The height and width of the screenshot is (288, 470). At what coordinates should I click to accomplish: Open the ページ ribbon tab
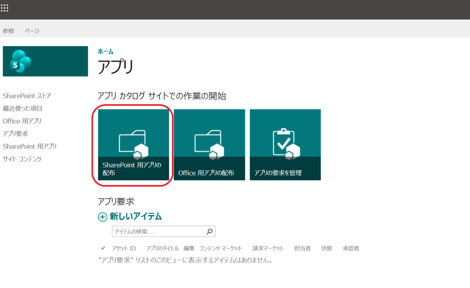32,31
